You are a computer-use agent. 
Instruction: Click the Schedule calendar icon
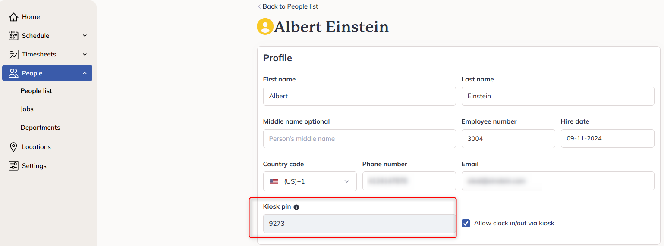(14, 36)
